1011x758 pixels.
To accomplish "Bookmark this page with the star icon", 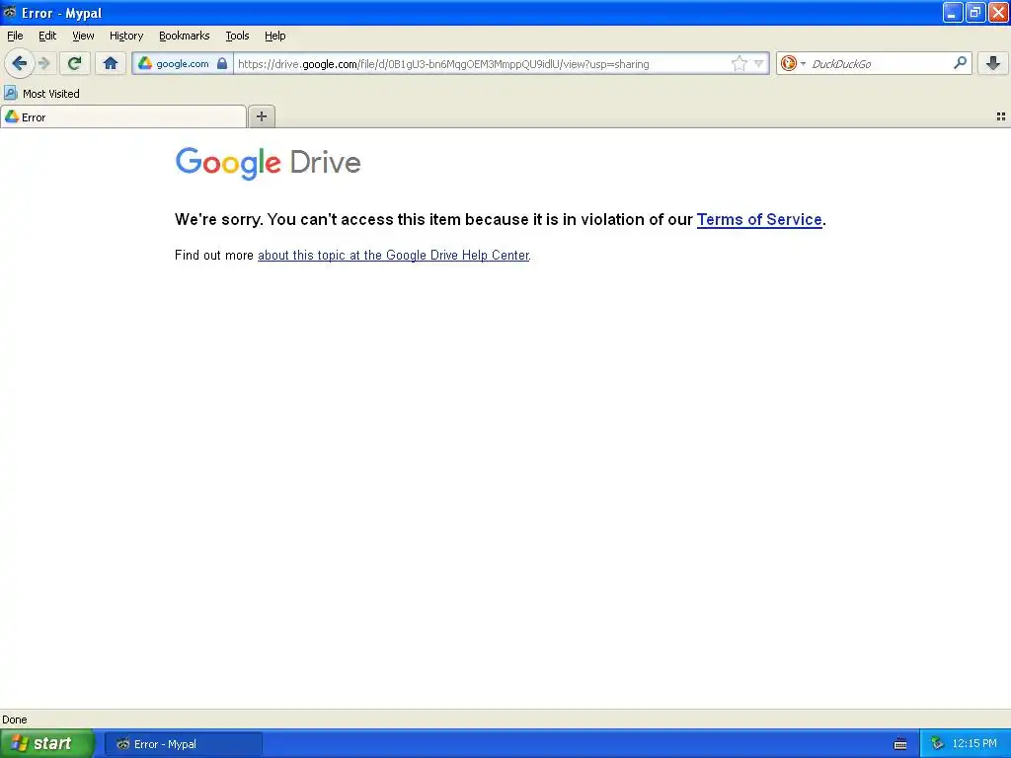I will tap(739, 63).
